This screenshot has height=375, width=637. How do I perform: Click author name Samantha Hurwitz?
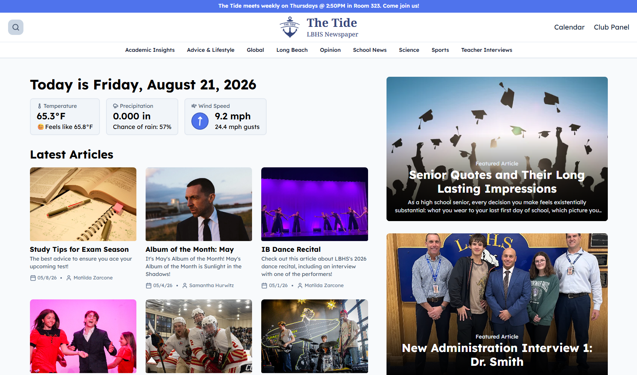(x=212, y=286)
